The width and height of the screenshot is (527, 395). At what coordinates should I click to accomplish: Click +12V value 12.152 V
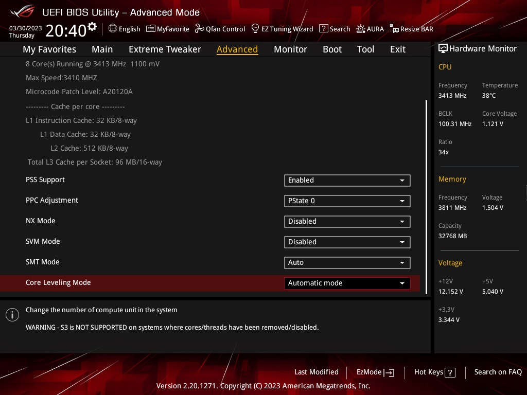click(450, 292)
